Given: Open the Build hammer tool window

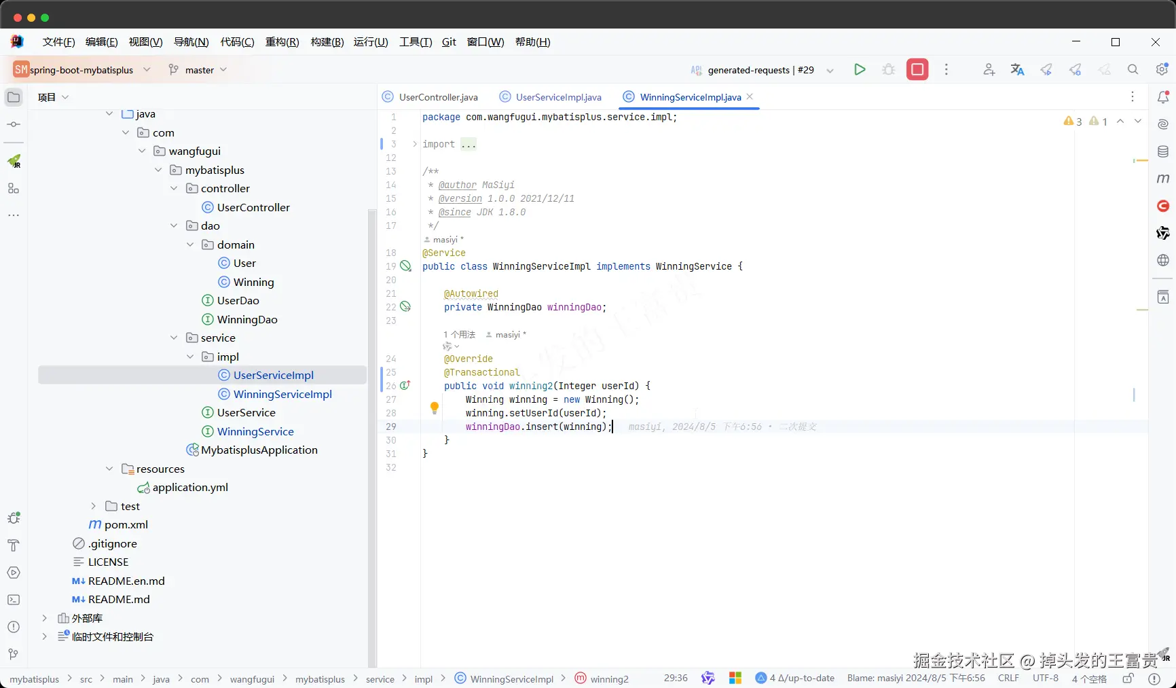Looking at the screenshot, I should pyautogui.click(x=14, y=545).
